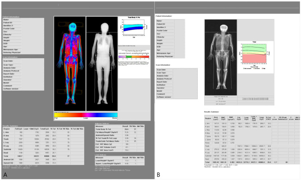Click the Results Summary heading in panel B
302x181 pixels.
point(212,112)
